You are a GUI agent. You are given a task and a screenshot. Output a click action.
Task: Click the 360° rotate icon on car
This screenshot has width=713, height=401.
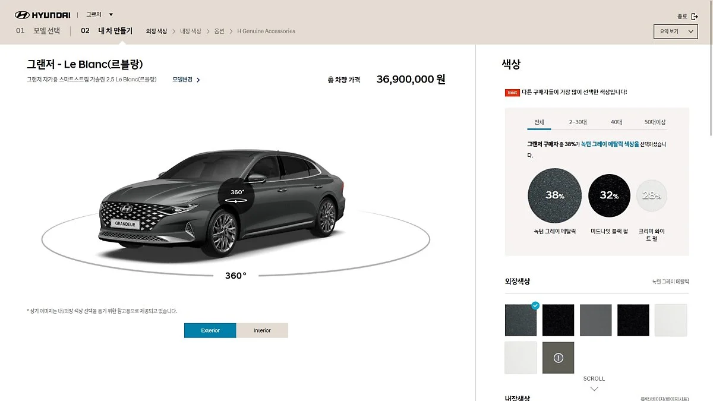click(237, 196)
